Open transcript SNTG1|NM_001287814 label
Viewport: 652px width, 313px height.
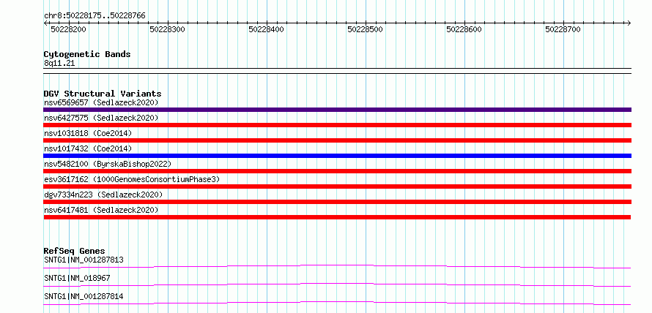pyautogui.click(x=84, y=296)
